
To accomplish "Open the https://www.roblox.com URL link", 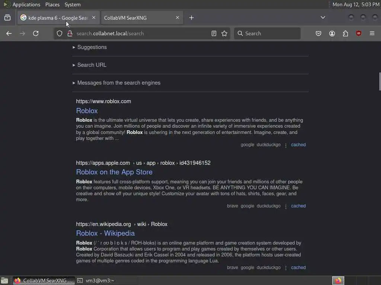I will 103,101.
